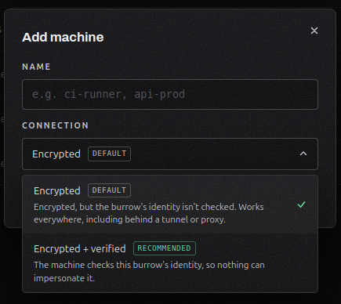This screenshot has width=341, height=304.
Task: Click the NAME field label
Action: (36, 67)
